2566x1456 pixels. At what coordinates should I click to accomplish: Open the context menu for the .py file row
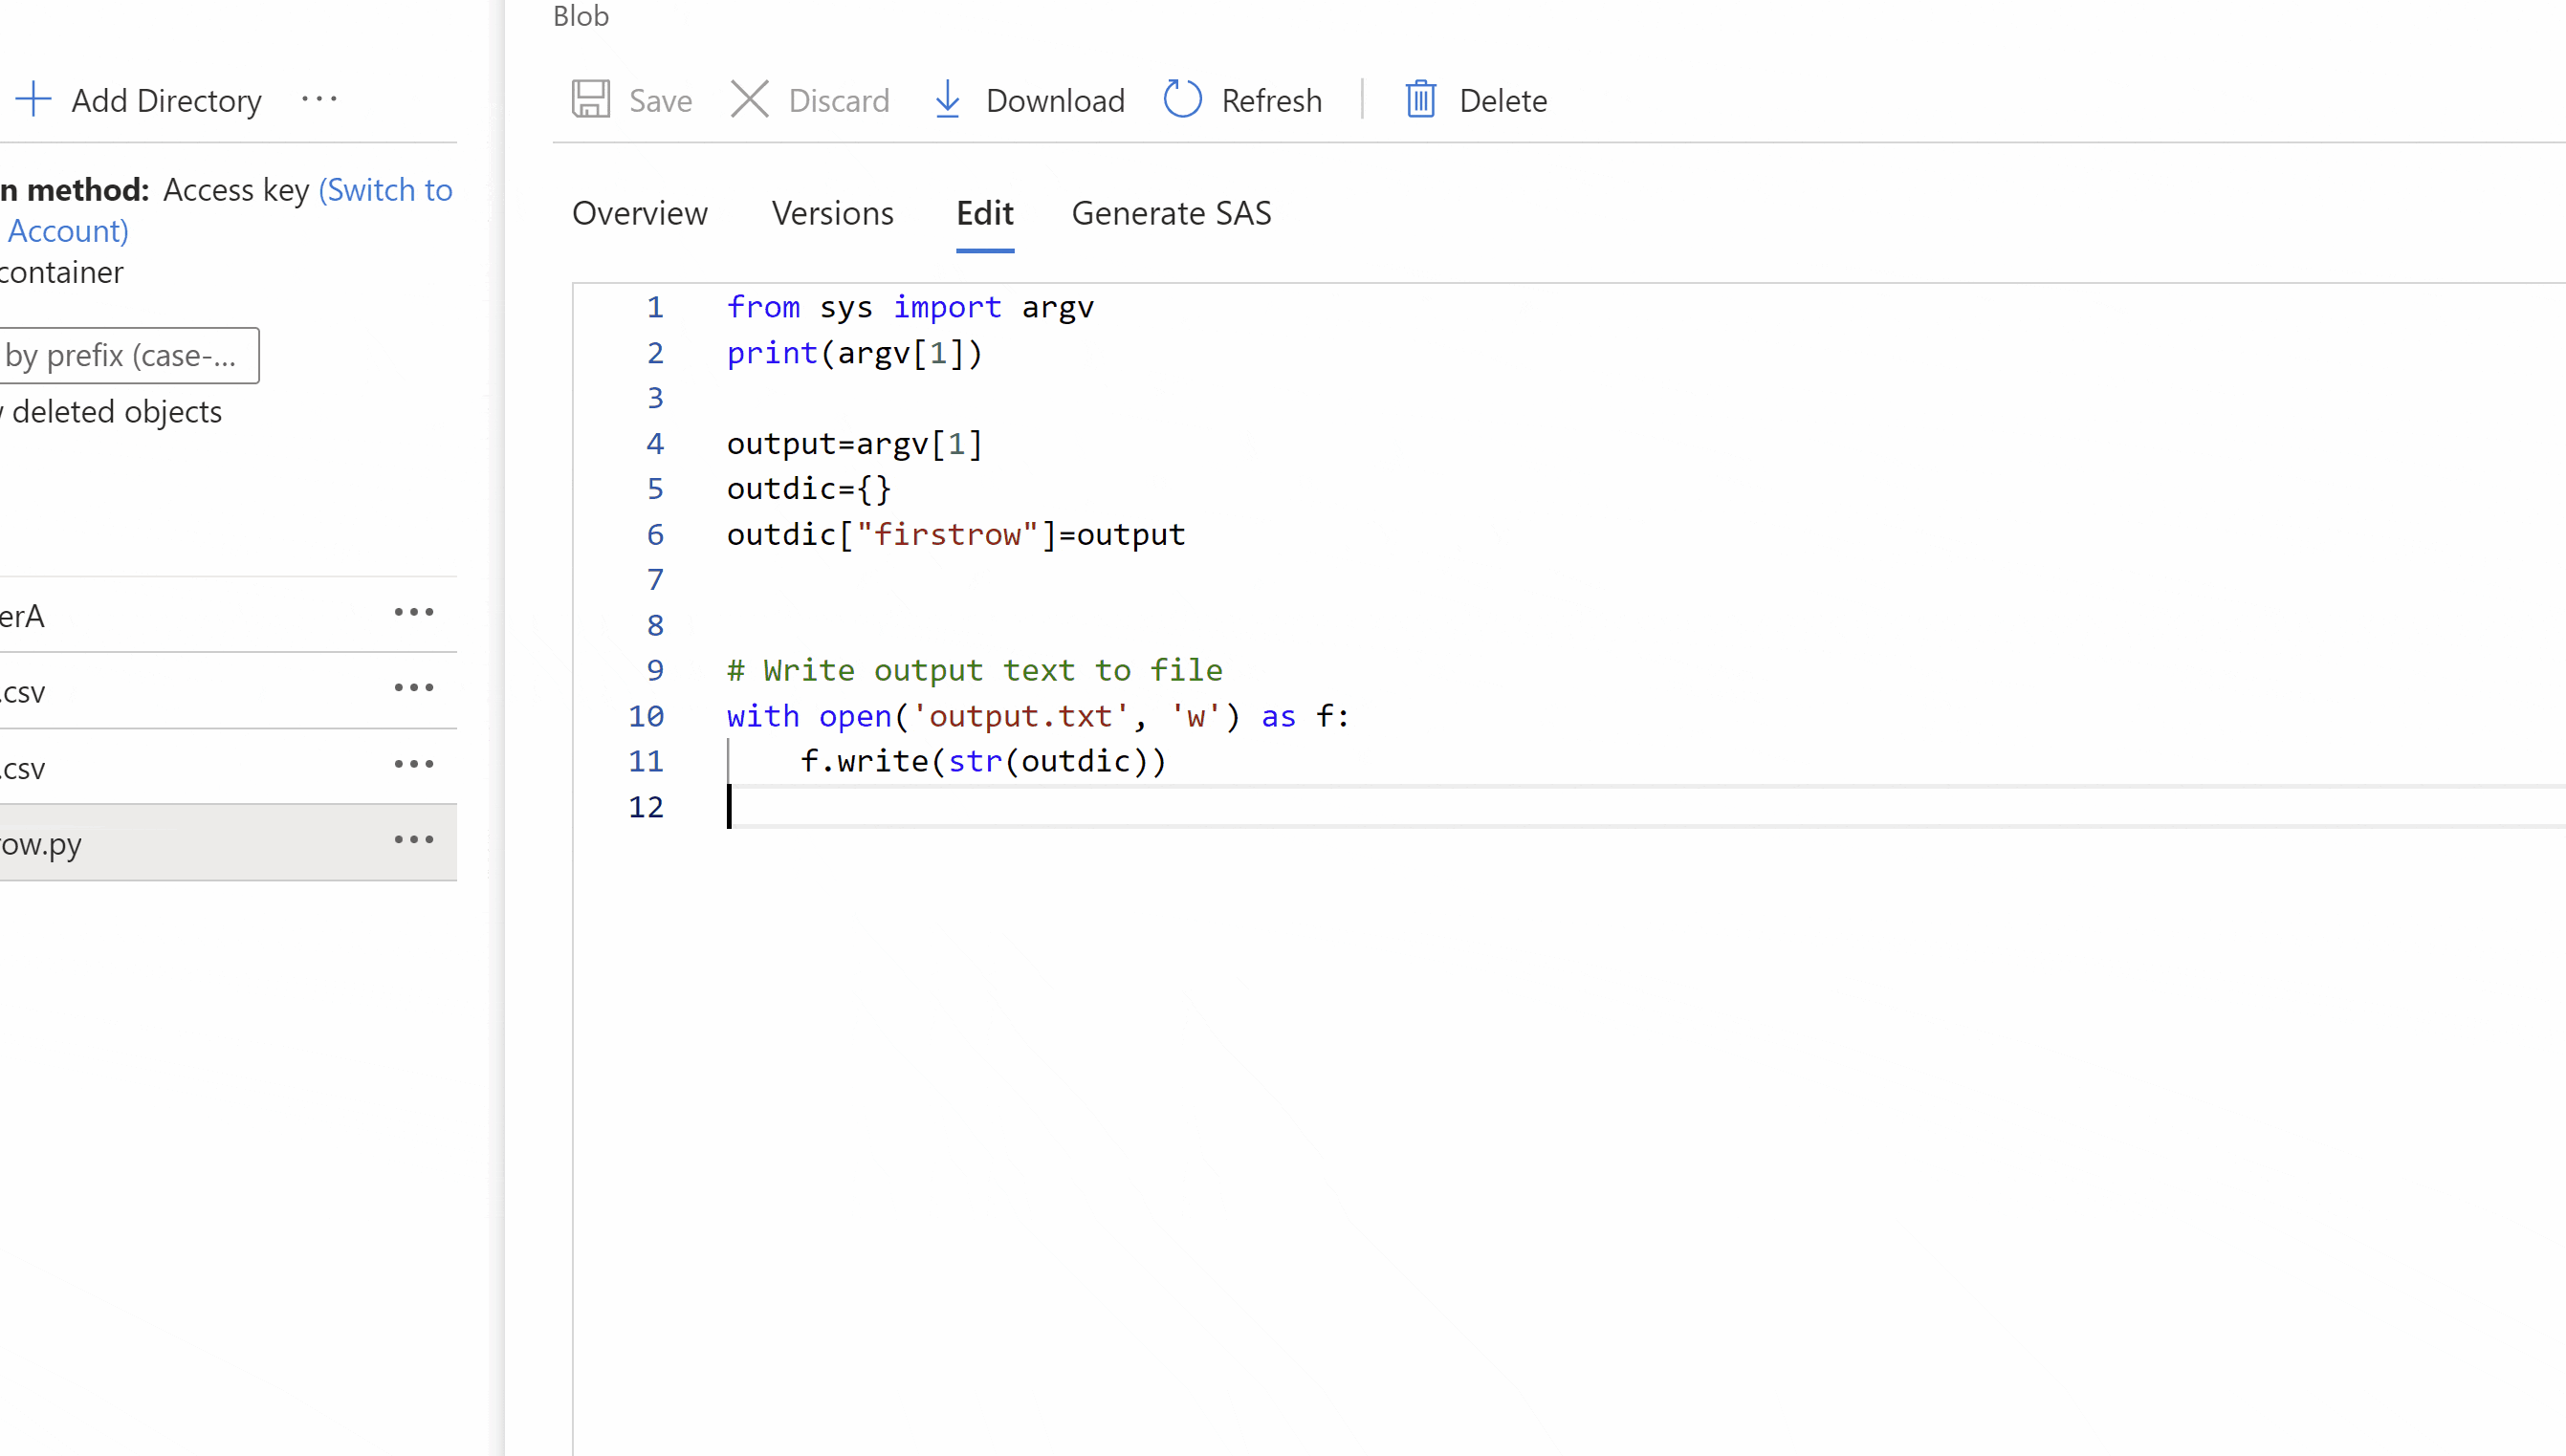413,840
